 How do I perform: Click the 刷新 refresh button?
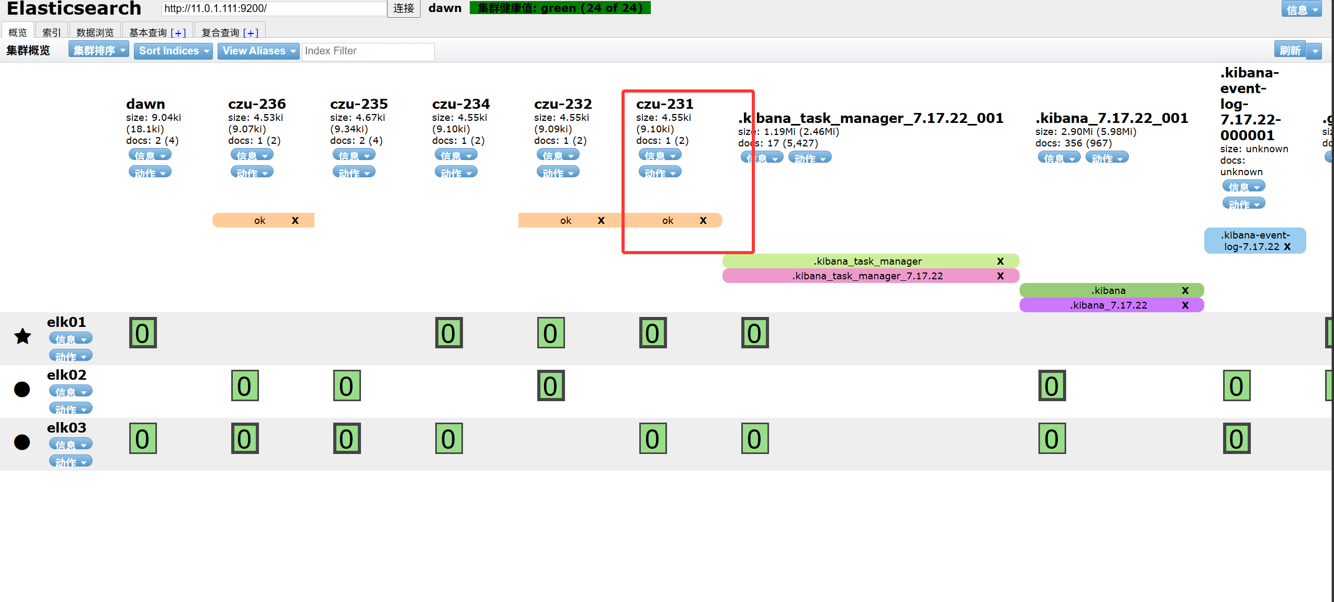[1290, 50]
